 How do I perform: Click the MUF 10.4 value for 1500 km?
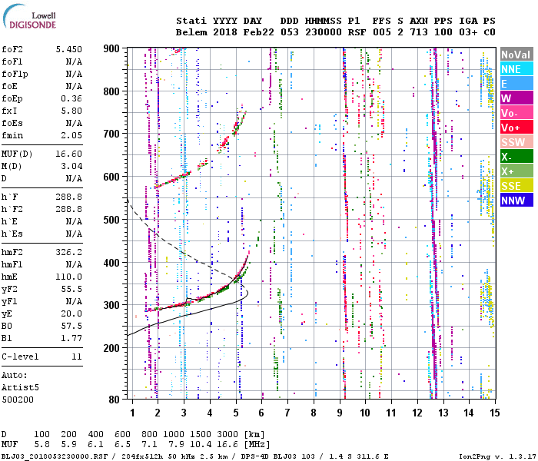[201, 445]
